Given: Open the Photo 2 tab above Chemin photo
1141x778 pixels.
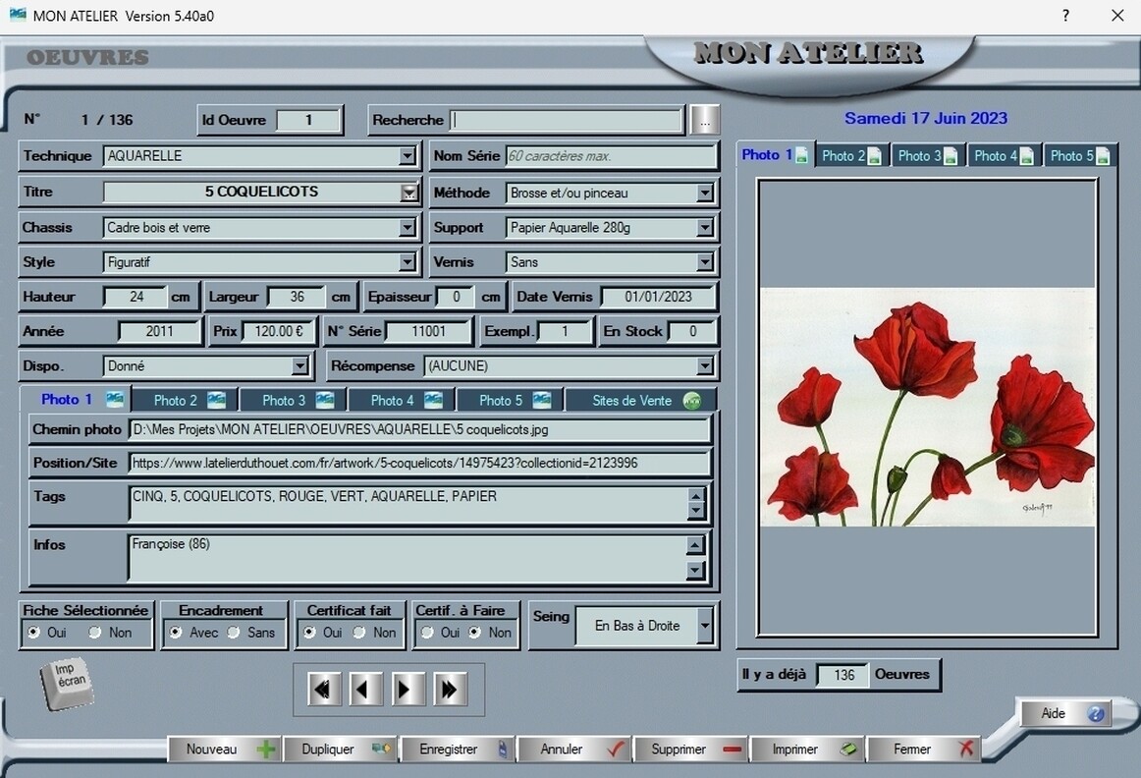Looking at the screenshot, I should click(x=185, y=400).
